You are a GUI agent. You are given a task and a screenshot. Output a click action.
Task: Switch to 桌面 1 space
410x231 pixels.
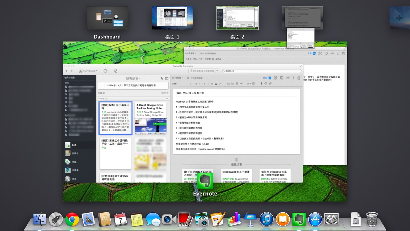tap(172, 18)
